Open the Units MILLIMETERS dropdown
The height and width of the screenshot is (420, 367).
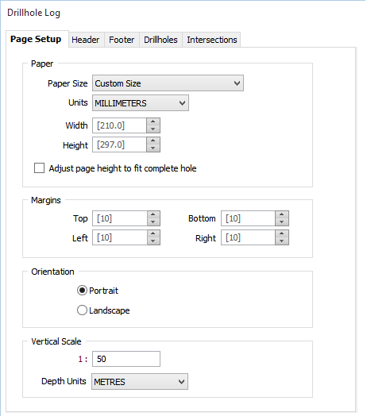point(141,103)
